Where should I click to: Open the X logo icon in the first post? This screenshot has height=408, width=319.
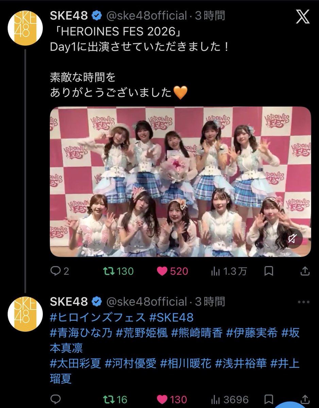(x=302, y=17)
